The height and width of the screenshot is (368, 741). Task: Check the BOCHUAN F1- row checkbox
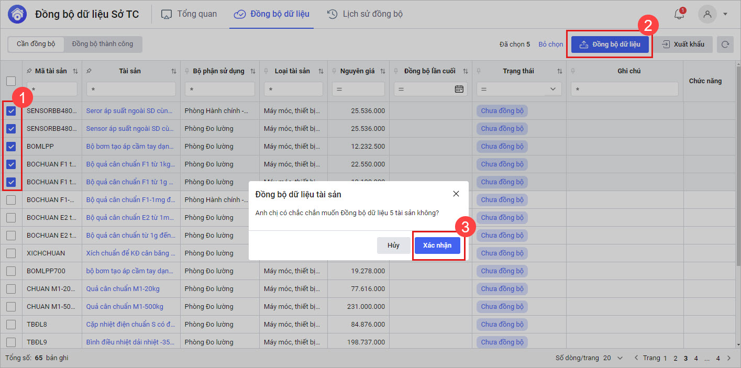point(11,200)
